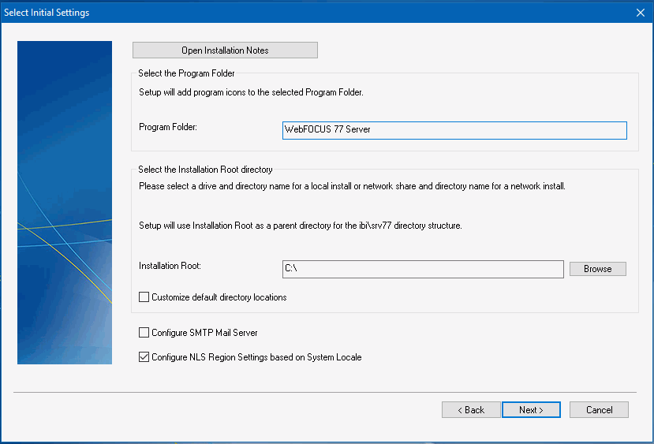Uncheck Configure NLS Region Settings option
654x444 pixels.
(x=144, y=357)
